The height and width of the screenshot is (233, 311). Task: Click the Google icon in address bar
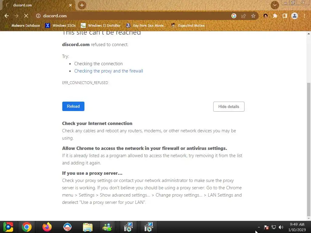[x=234, y=16]
